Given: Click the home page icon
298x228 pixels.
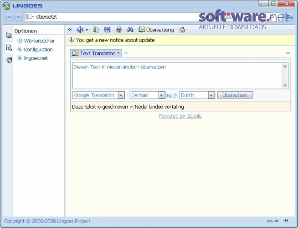Looking at the screenshot, I should point(182,30).
